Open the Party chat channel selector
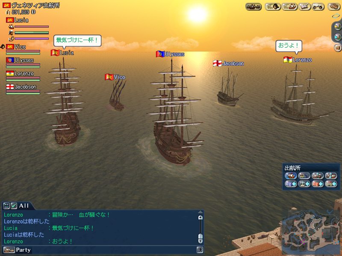The height and width of the screenshot is (256, 342). (17, 250)
